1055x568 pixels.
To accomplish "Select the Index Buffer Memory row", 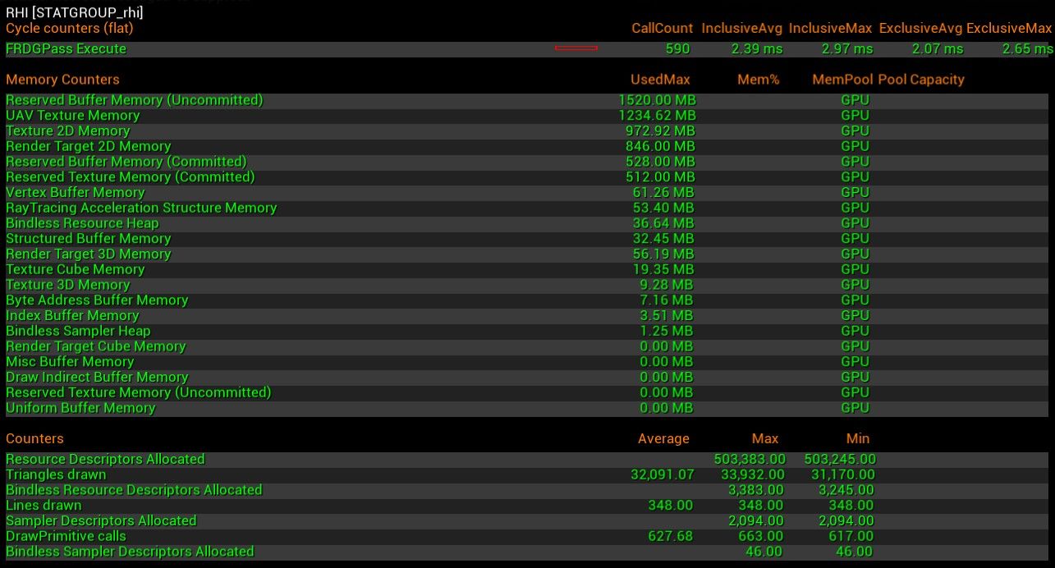I will pyautogui.click(x=527, y=315).
